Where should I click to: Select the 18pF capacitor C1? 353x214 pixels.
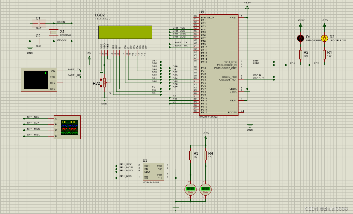(38, 23)
